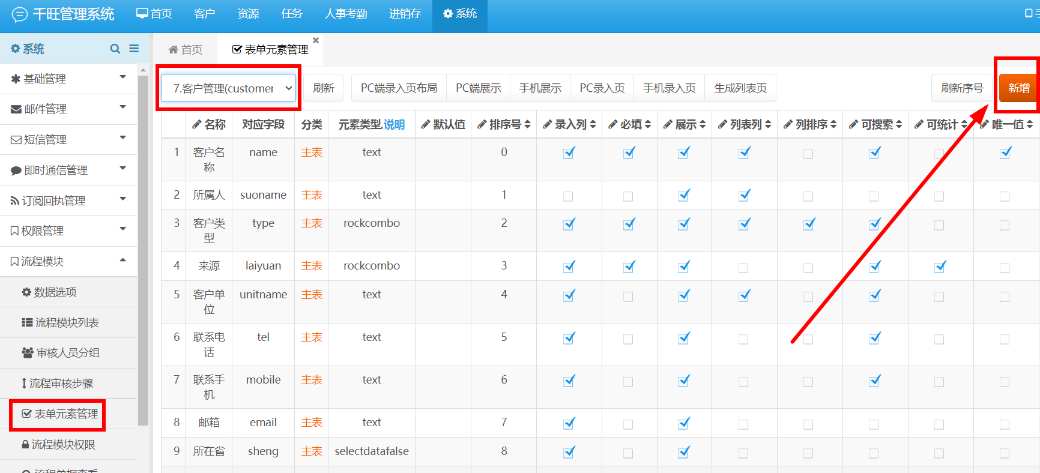Screen dimensions: 1040x473
Task: Click the pencil icon beside 名称 header
Action: (196, 124)
